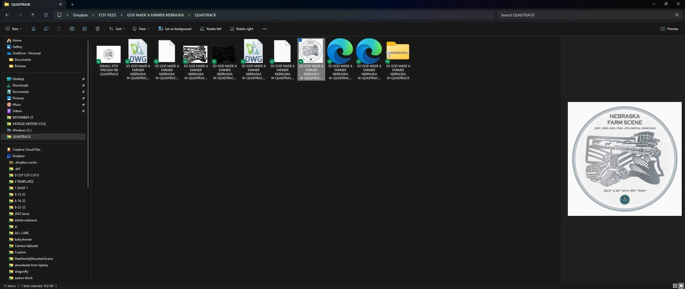Click ETSY FILES in the breadcrumb
The width and height of the screenshot is (685, 289).
point(107,15)
